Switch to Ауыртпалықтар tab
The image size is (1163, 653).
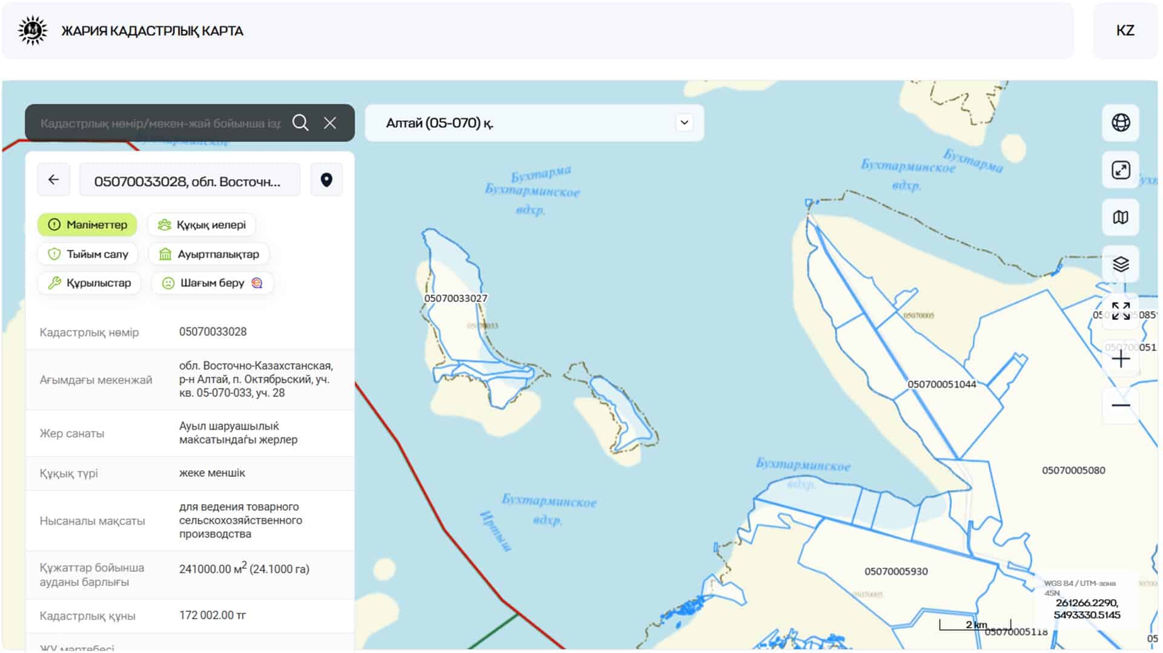(209, 254)
